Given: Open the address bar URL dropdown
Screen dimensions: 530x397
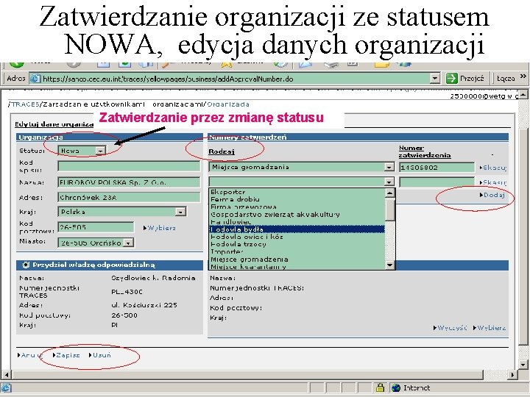Looking at the screenshot, I should [435, 79].
